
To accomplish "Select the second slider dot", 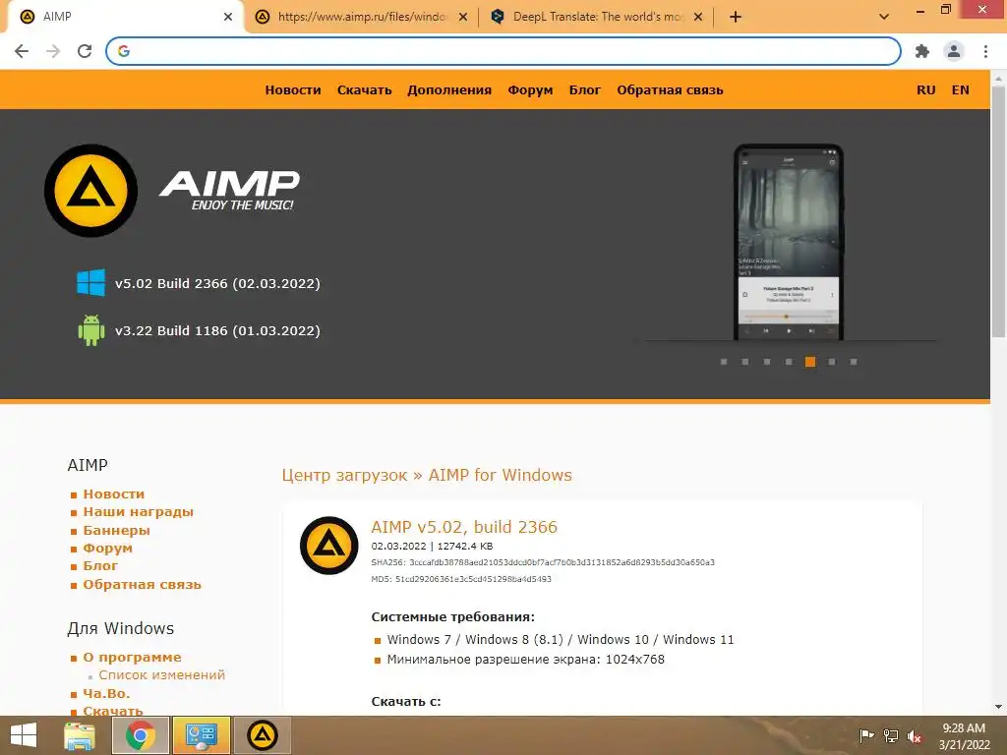I will 745,362.
